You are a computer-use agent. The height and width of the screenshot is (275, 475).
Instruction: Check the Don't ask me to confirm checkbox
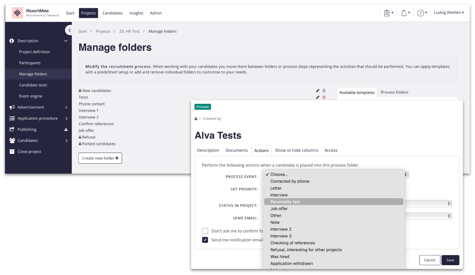205,231
